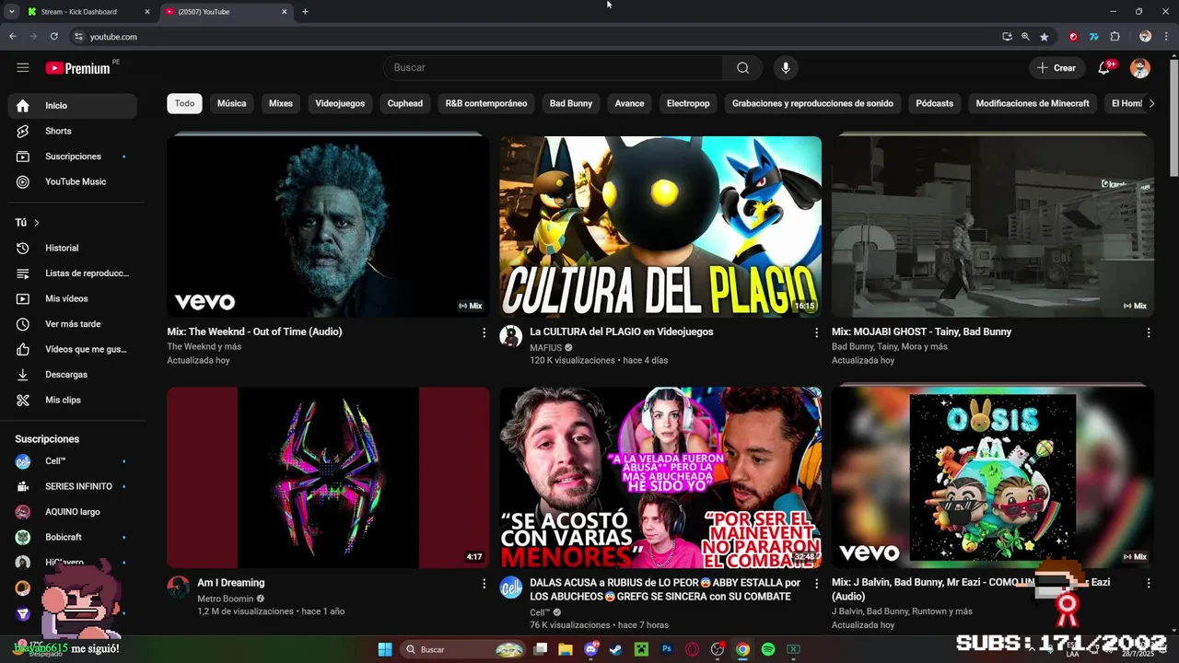Select the Electropop filter chip

[x=688, y=103]
